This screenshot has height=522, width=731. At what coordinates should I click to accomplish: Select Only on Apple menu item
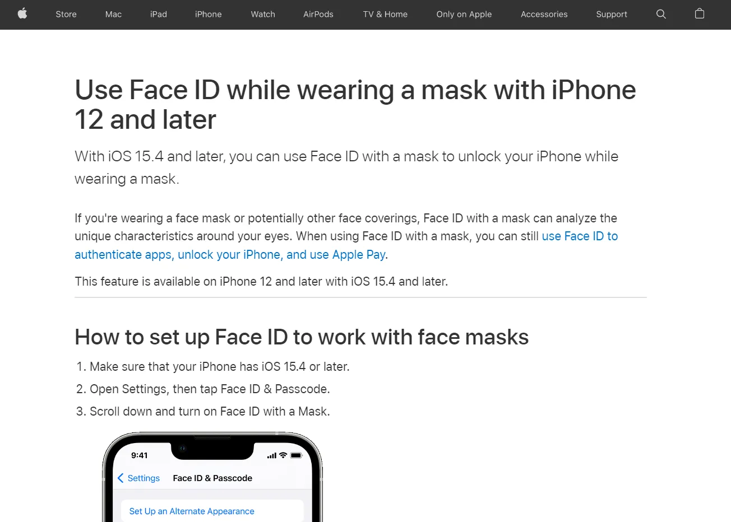pyautogui.click(x=464, y=14)
